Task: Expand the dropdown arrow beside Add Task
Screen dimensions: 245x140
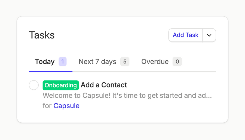Action: click(x=209, y=35)
